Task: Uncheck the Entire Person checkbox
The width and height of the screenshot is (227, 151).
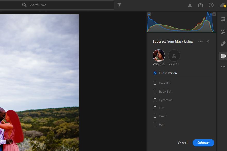Action: pos(155,73)
